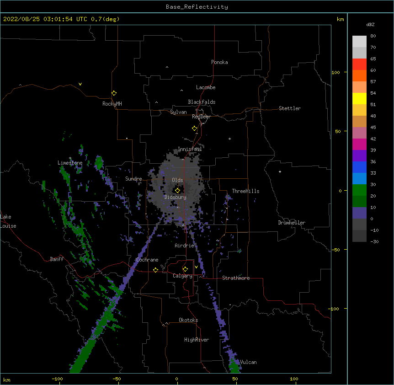394x385 pixels.
Task: Click the Drumheller city label
Action: point(292,223)
